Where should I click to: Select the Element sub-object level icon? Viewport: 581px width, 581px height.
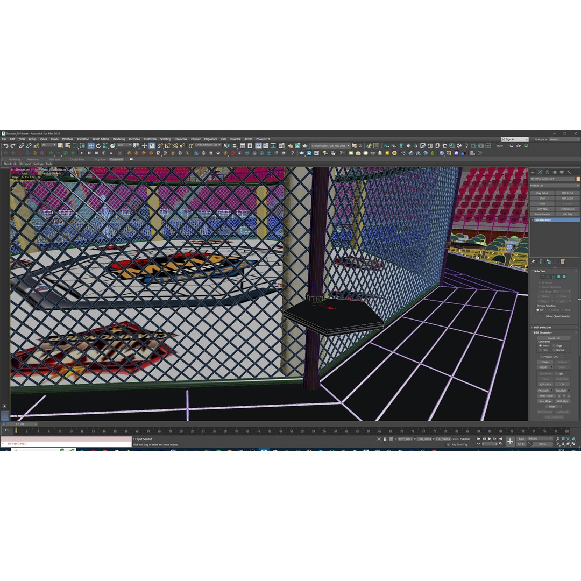coord(564,277)
